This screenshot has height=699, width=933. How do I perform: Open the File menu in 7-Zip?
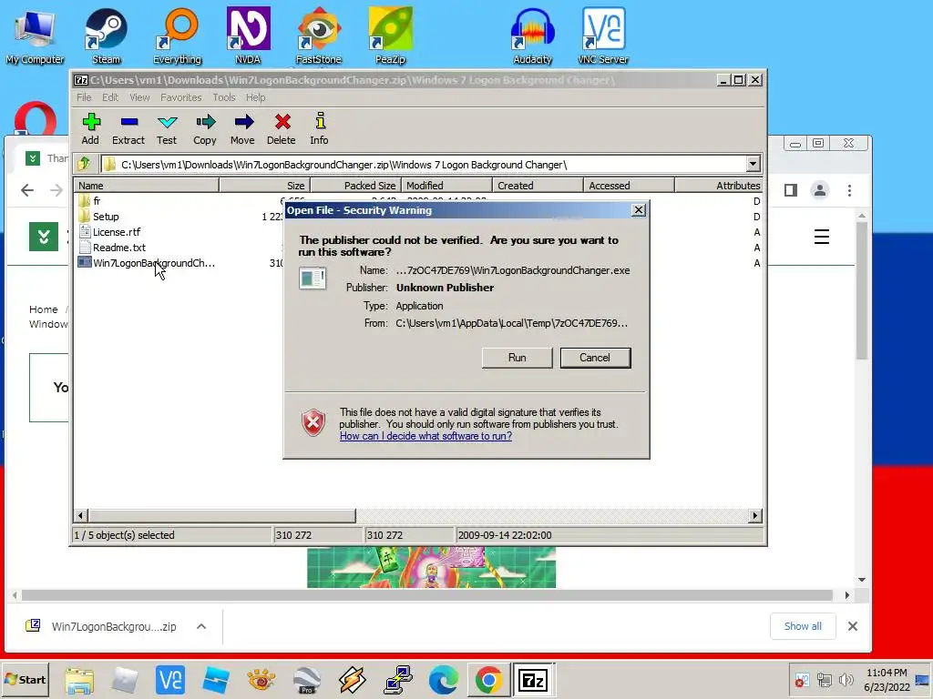pyautogui.click(x=84, y=97)
